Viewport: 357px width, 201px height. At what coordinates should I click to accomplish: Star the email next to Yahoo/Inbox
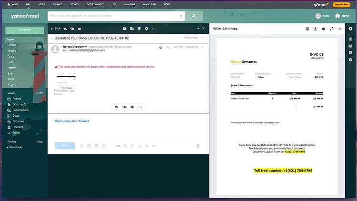pyautogui.click(x=202, y=38)
